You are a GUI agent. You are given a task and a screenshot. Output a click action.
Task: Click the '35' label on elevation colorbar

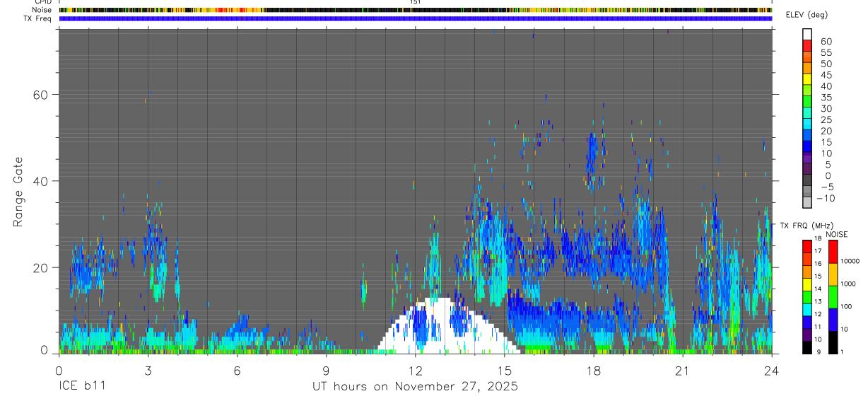pyautogui.click(x=826, y=98)
